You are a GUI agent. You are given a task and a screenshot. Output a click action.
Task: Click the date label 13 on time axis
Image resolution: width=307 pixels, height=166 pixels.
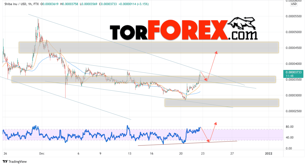[129, 153]
